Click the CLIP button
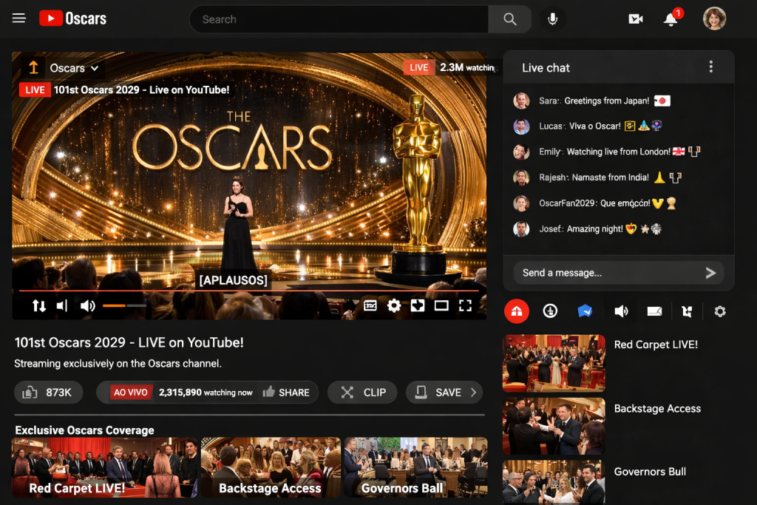The image size is (757, 505). [363, 393]
